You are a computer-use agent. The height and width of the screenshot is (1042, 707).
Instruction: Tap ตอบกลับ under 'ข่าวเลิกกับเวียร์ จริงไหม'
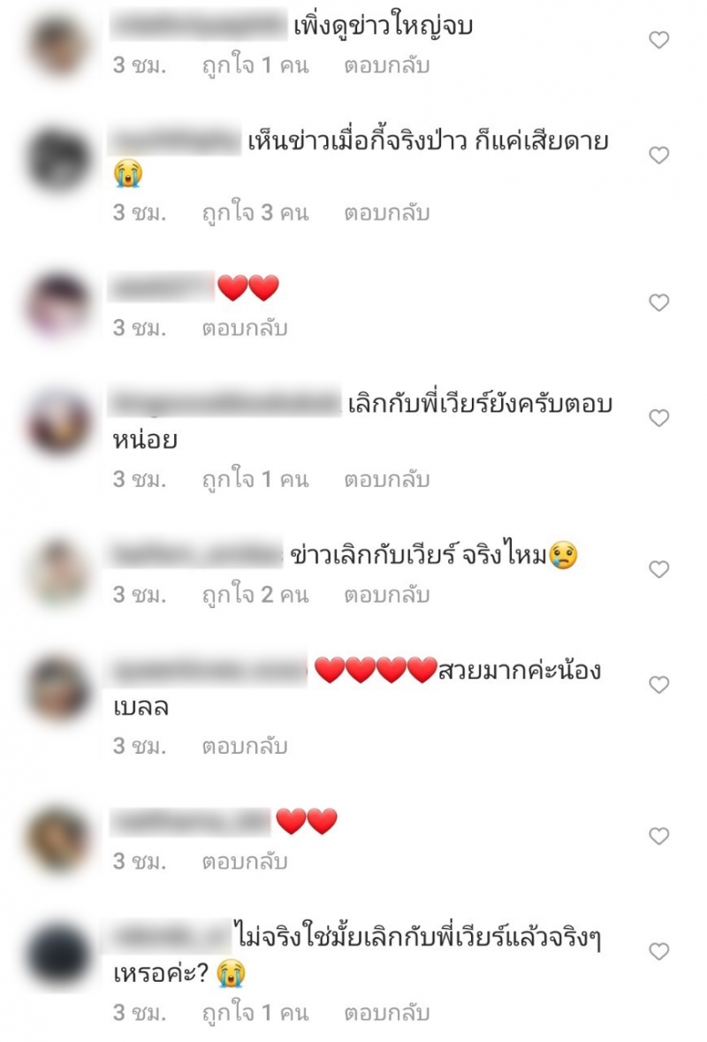click(x=387, y=595)
